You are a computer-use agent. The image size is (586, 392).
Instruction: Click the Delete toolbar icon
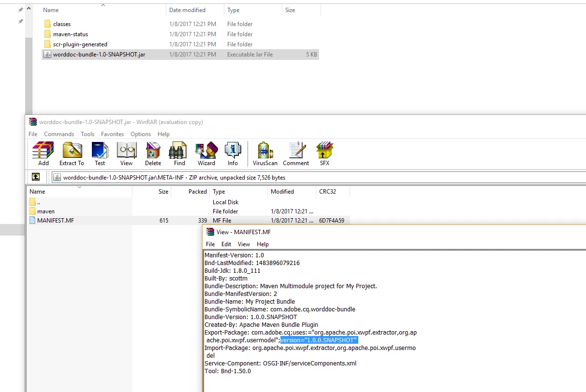pyautogui.click(x=153, y=151)
